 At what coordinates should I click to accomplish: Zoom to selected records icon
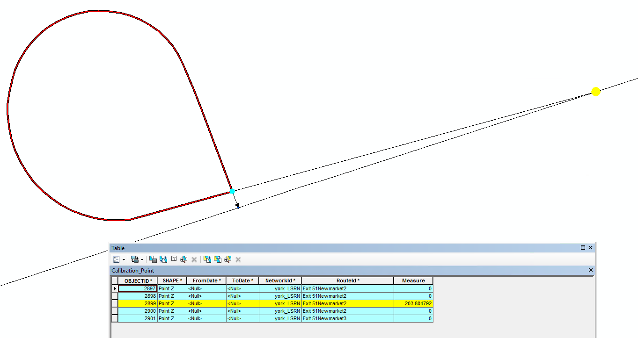(184, 259)
